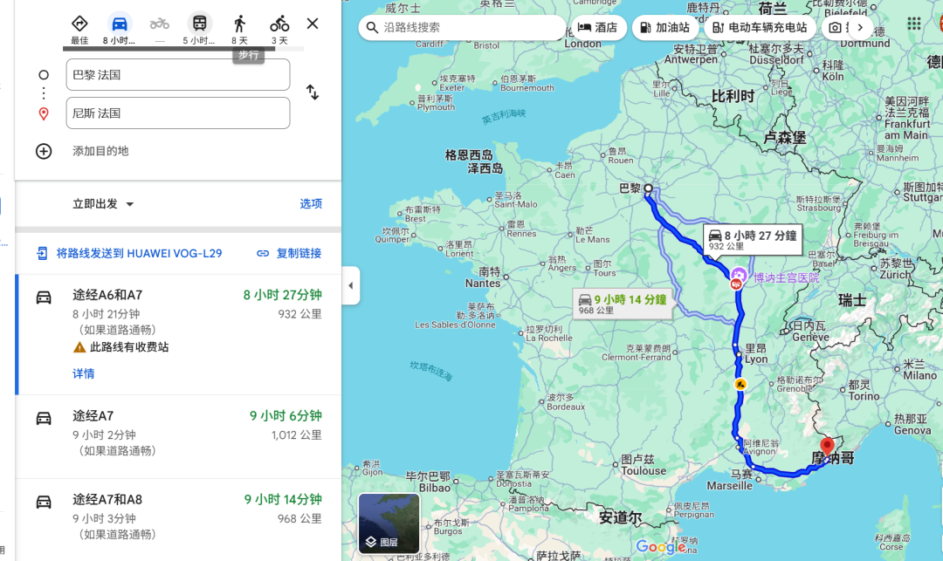Collapse the directions panel with the side arrow

click(352, 285)
